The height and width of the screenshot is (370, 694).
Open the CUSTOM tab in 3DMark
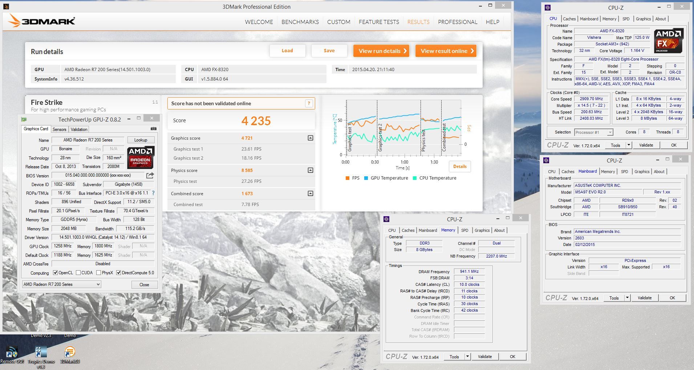tap(339, 22)
